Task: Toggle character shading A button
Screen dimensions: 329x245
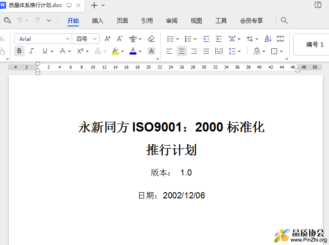Action: point(152,51)
